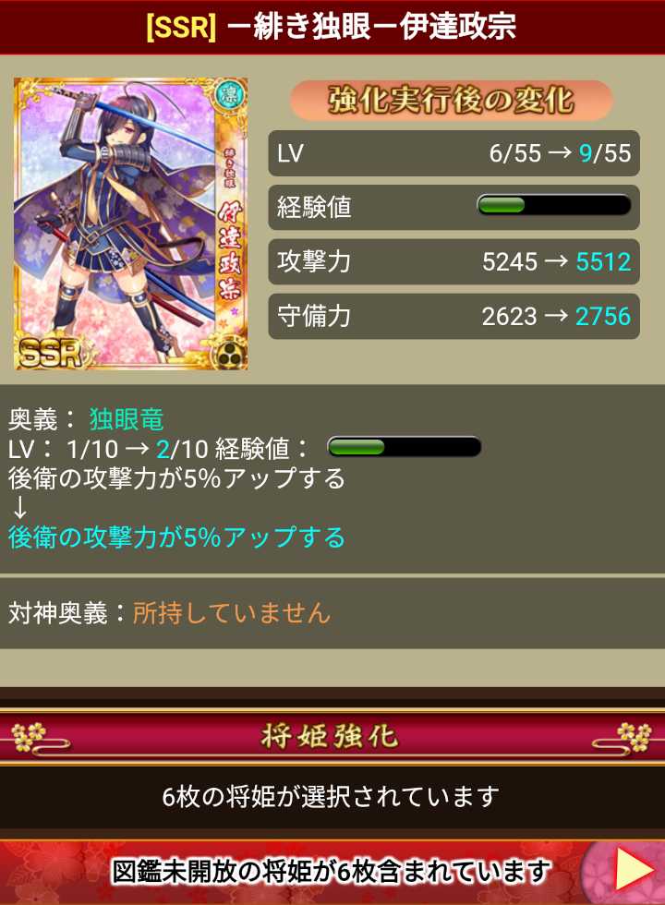The height and width of the screenshot is (905, 665).
Task: Tap the gold SSR rarity badge
Action: [48, 352]
